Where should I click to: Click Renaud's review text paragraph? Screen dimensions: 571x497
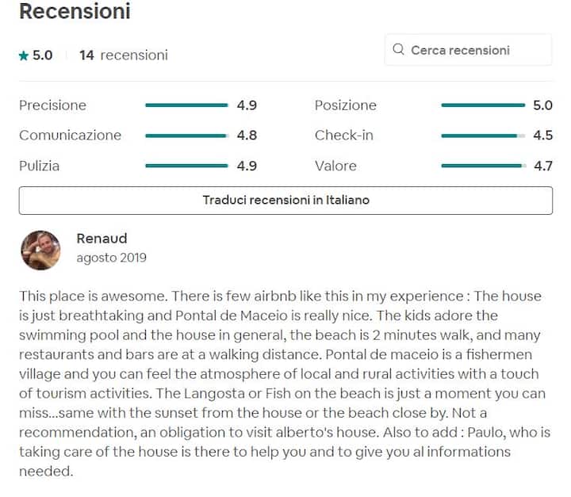tap(279, 383)
